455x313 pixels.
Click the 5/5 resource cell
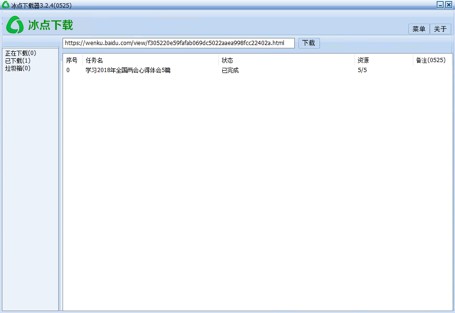tap(362, 70)
